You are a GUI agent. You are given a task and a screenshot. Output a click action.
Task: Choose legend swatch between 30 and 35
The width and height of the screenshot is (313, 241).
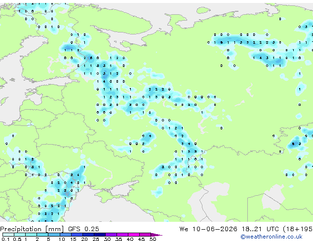tap(111, 235)
